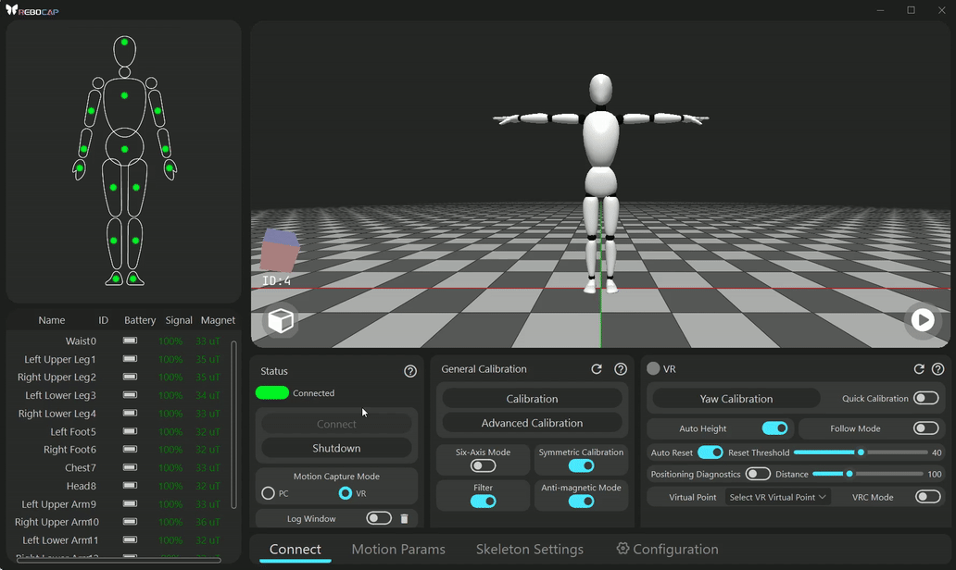
Task: Enable Follow Mode toggle
Action: click(925, 428)
